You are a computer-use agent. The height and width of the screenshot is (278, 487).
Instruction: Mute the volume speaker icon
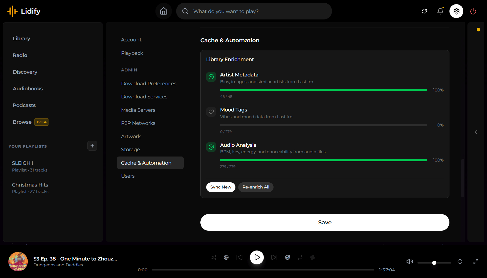coord(410,261)
